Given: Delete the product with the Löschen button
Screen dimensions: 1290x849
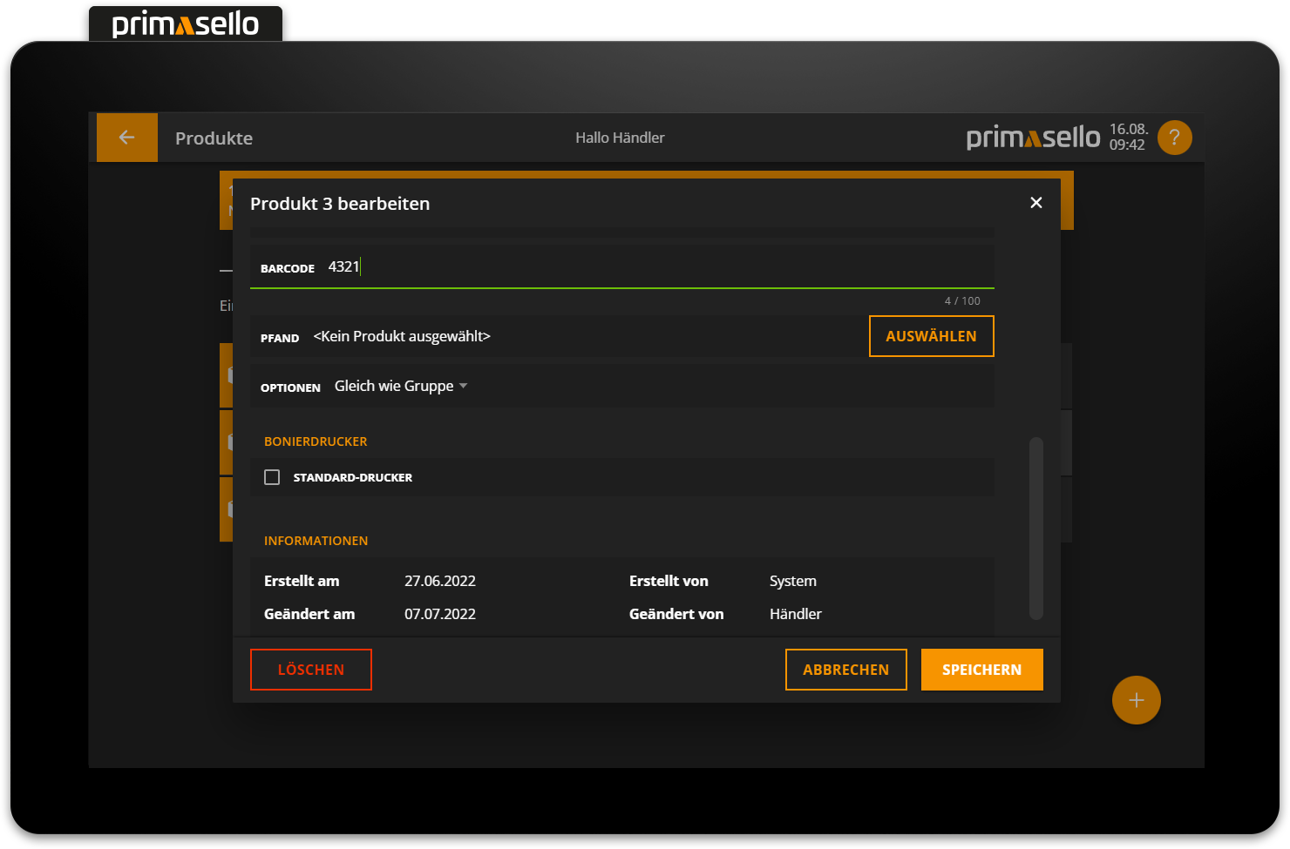Looking at the screenshot, I should (311, 670).
